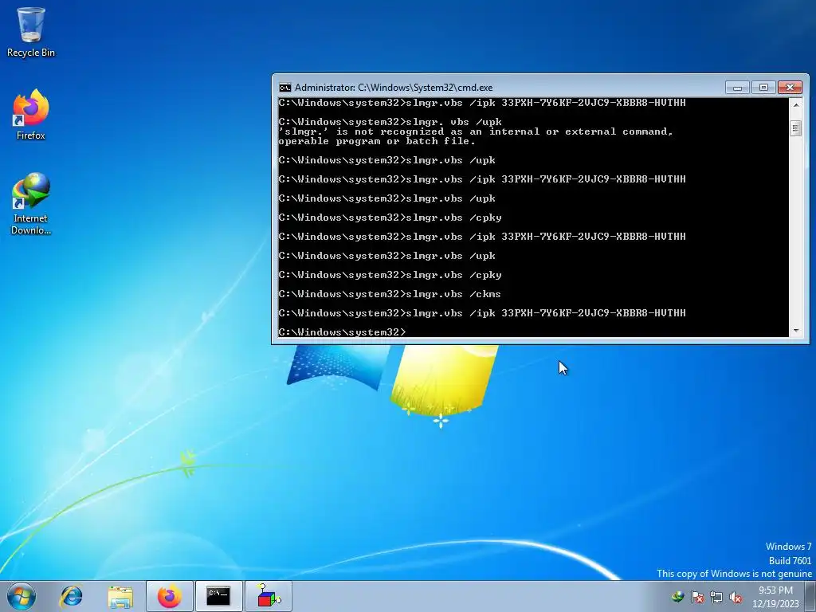The image size is (816, 612).
Task: Click "'slmgr.' is not recognized" error line
Action: [x=475, y=131]
